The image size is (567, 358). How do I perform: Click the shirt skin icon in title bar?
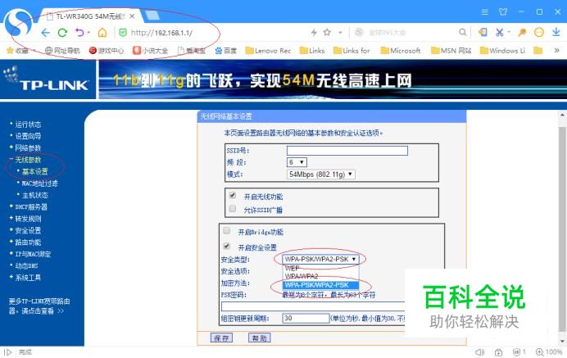[x=503, y=12]
